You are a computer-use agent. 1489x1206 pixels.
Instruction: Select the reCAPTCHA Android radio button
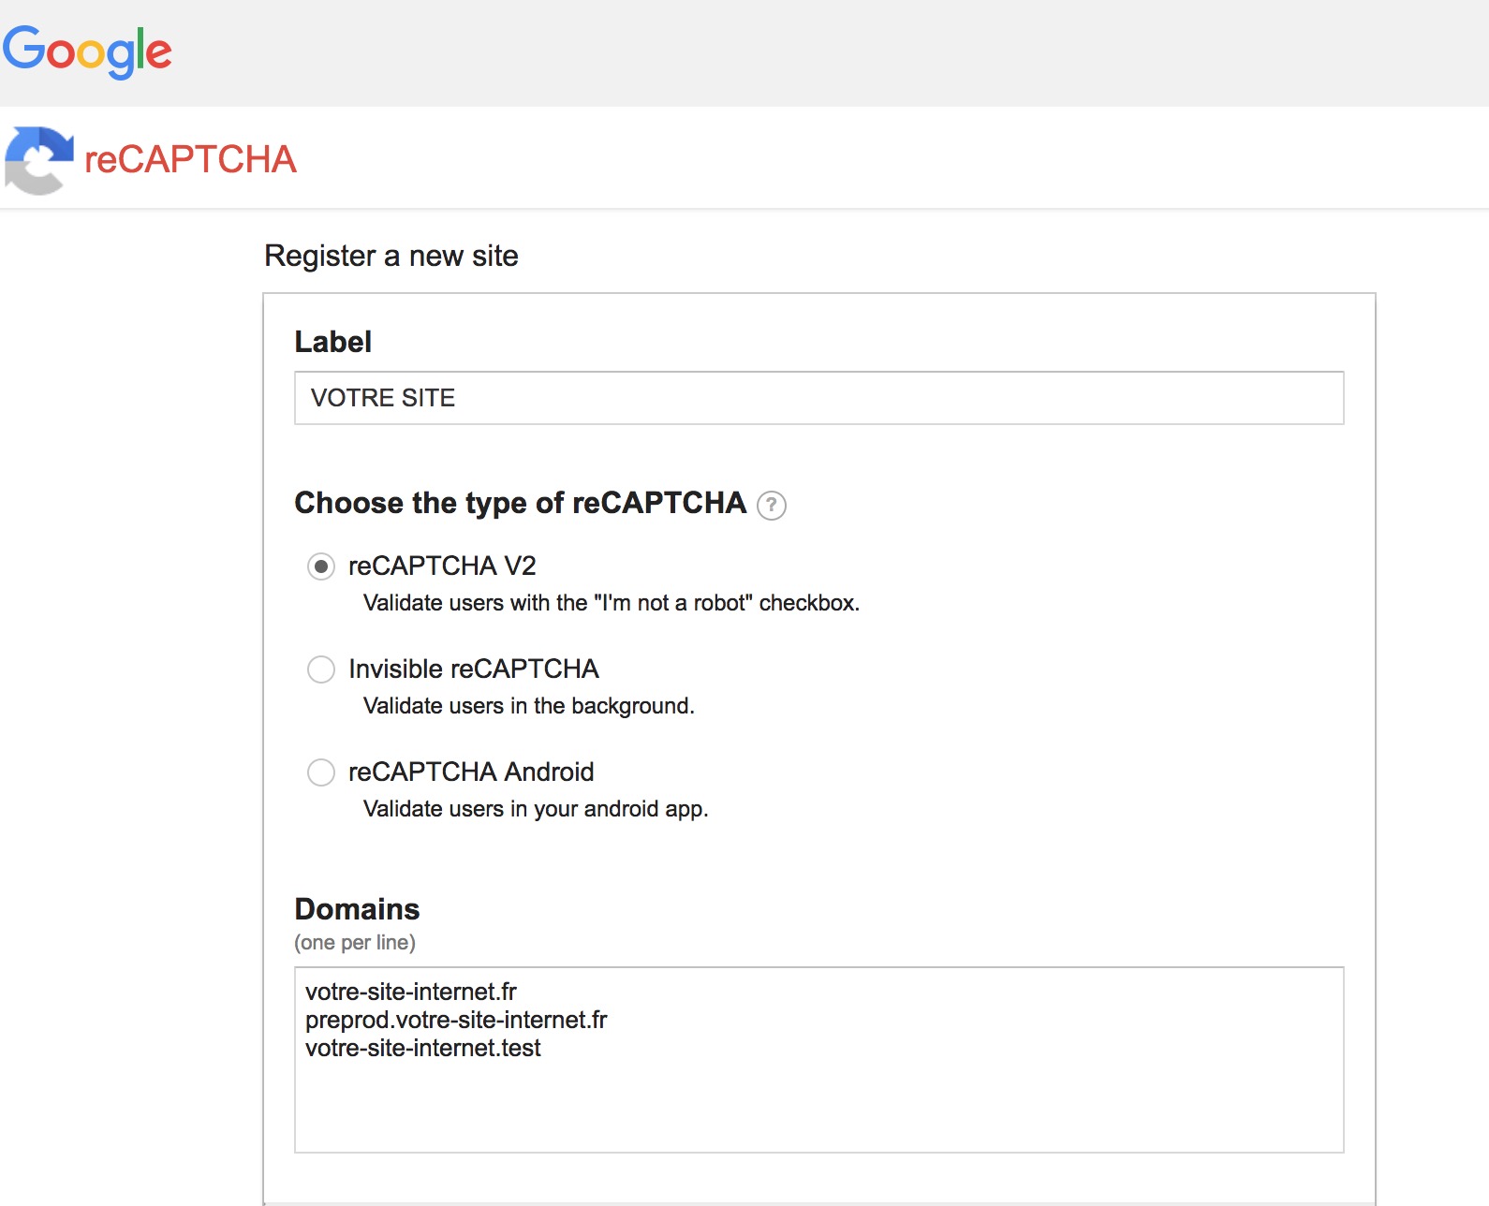point(321,772)
